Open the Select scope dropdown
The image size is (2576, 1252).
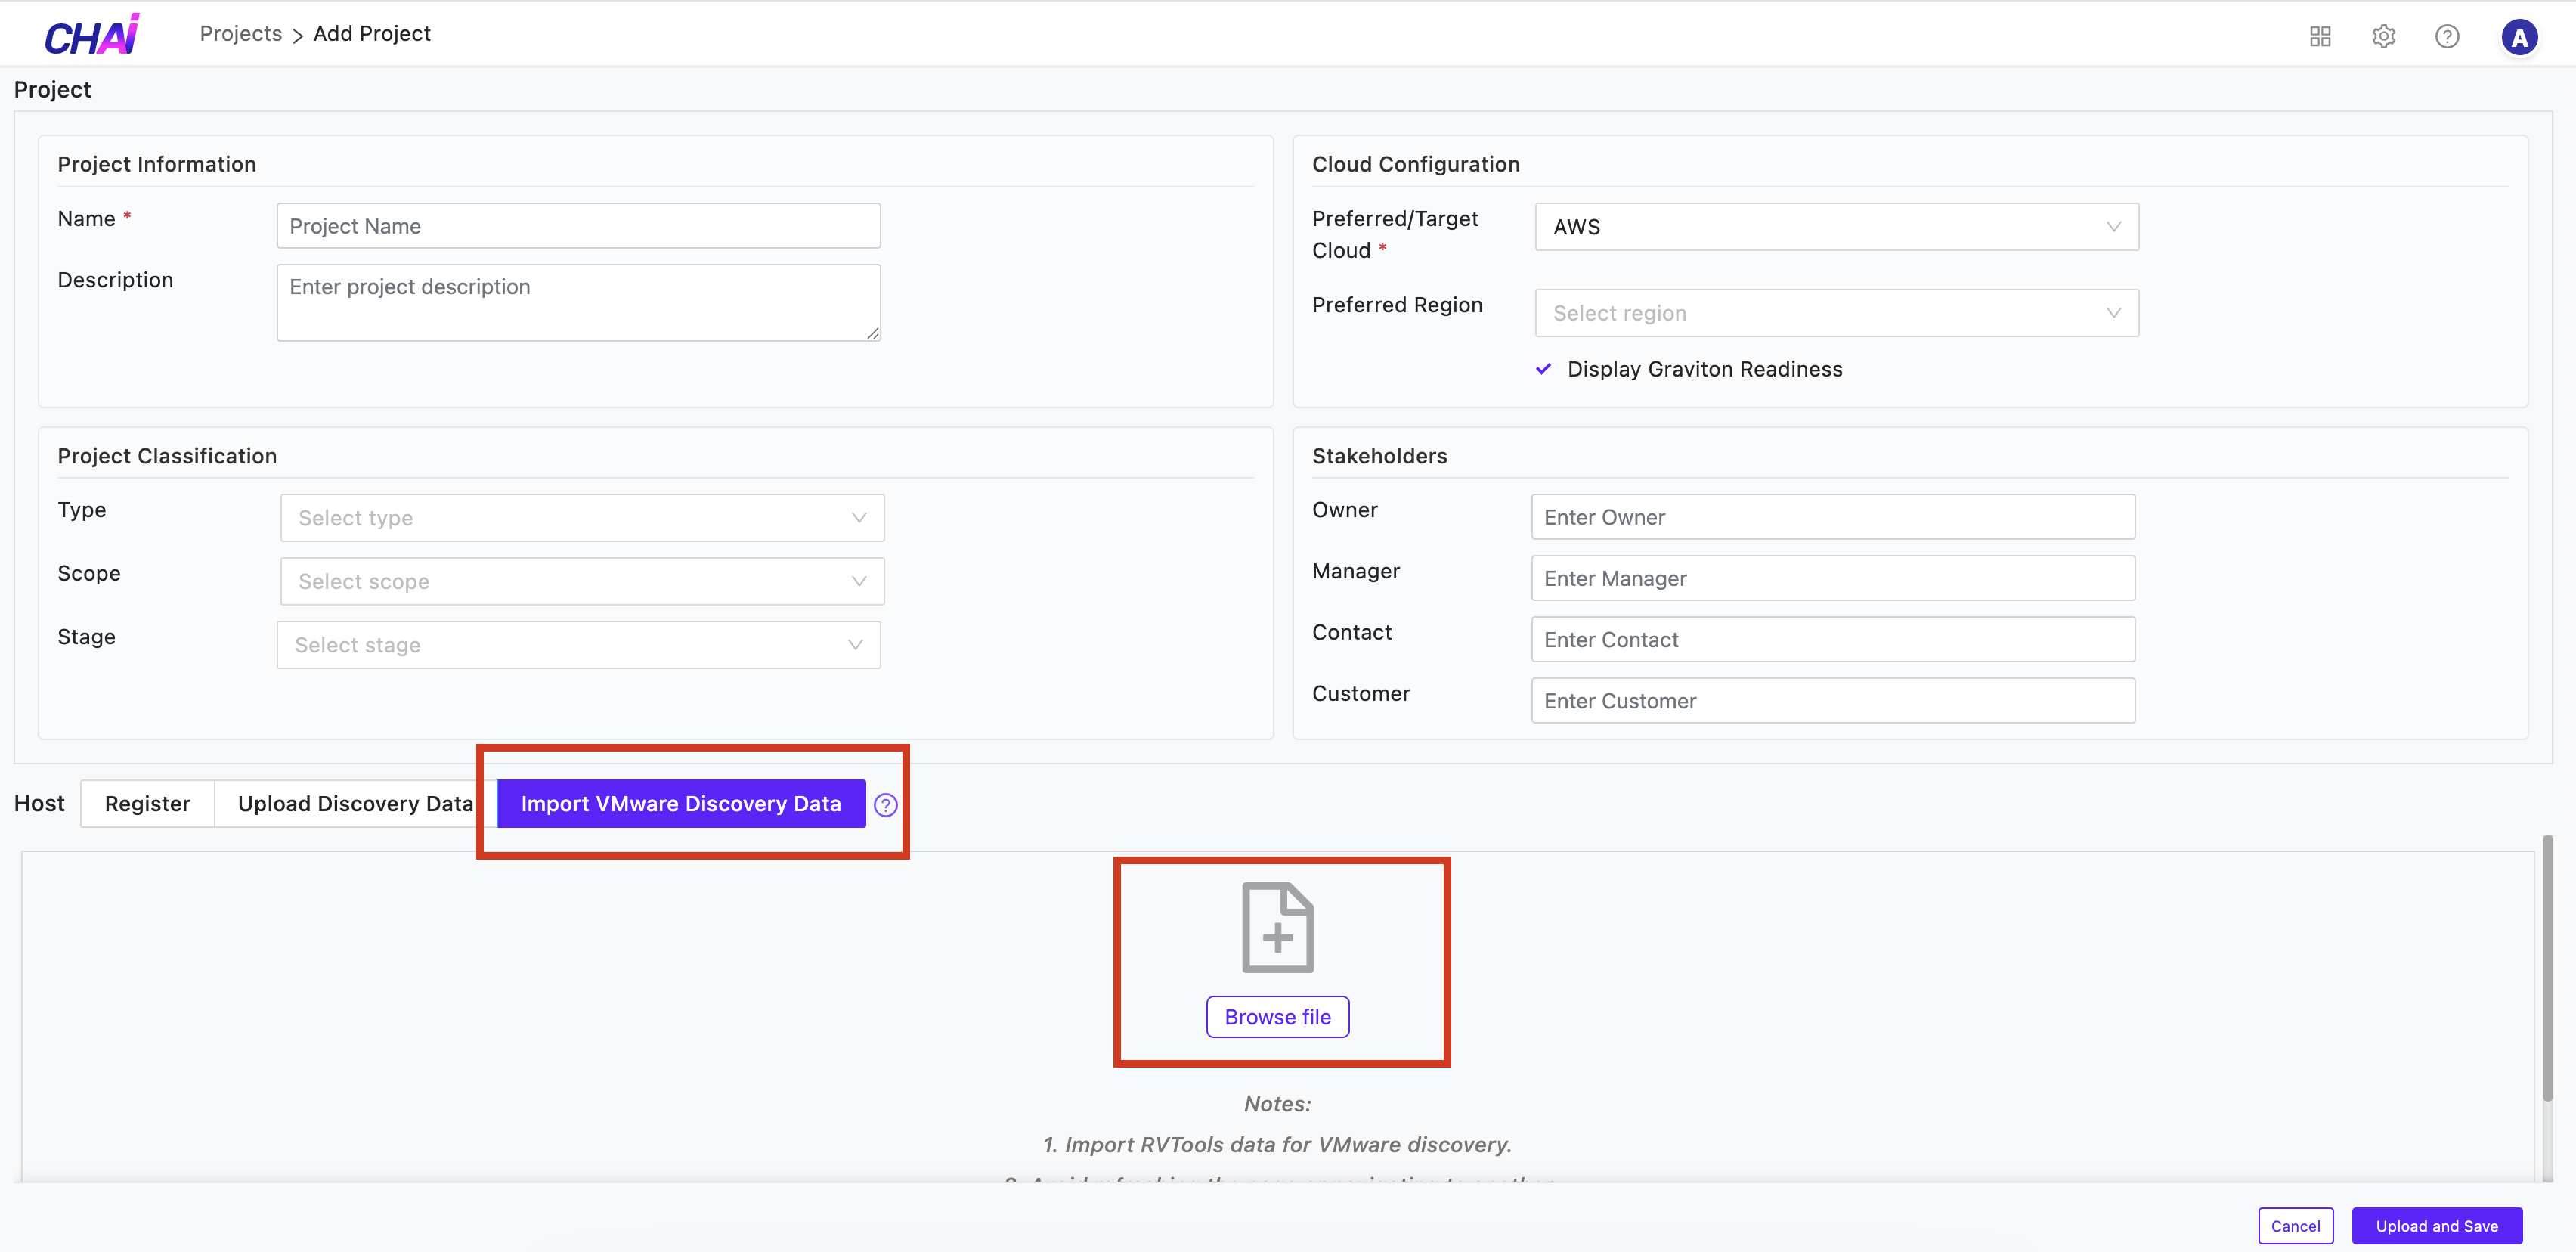582,581
